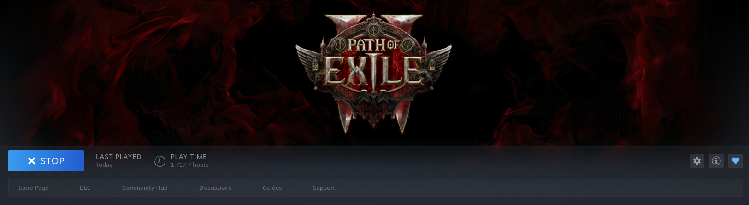The width and height of the screenshot is (749, 205).
Task: Switch to Discussions
Action: (x=215, y=188)
